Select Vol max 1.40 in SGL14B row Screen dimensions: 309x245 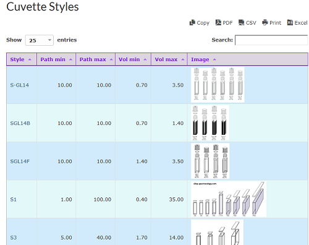click(x=178, y=123)
